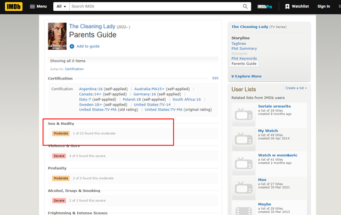Open Maybe list
This screenshot has height=215, width=341.
tap(265, 204)
